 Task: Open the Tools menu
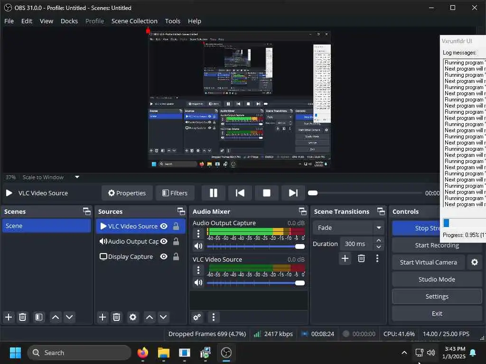[x=173, y=21]
